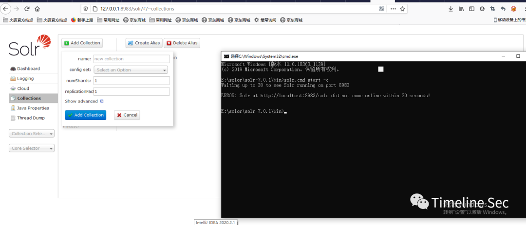Expand the Collection Selector dropdown
The width and height of the screenshot is (526, 225).
pyautogui.click(x=32, y=133)
